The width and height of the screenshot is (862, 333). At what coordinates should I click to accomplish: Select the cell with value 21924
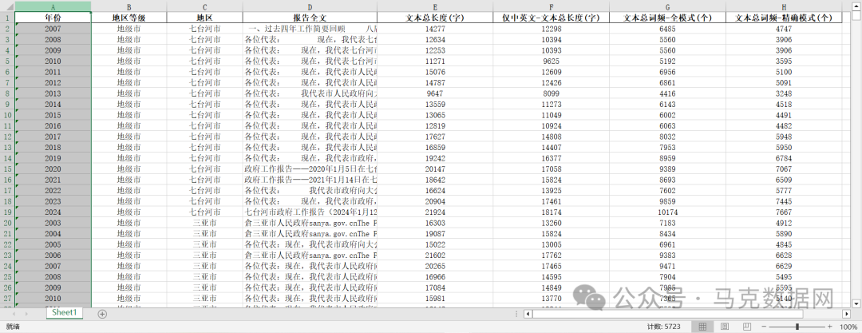436,212
